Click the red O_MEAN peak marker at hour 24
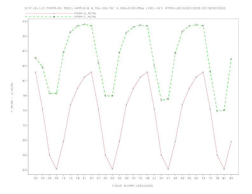The width and height of the screenshot is (252, 194). click(91, 72)
